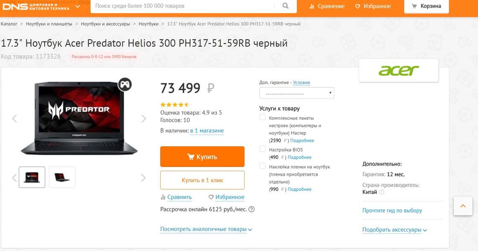Click the question mark beside installment price

[252, 209]
